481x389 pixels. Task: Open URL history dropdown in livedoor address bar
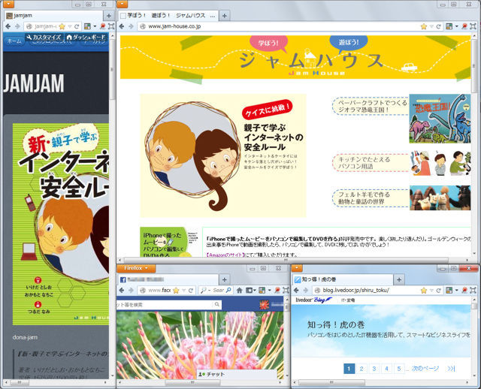(x=431, y=290)
